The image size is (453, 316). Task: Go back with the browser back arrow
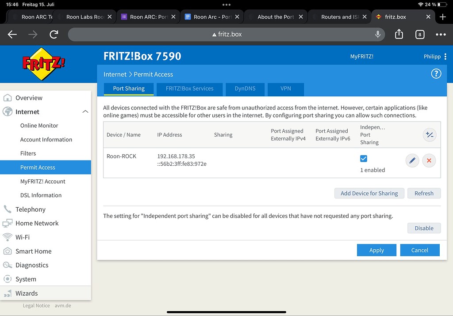tap(12, 34)
